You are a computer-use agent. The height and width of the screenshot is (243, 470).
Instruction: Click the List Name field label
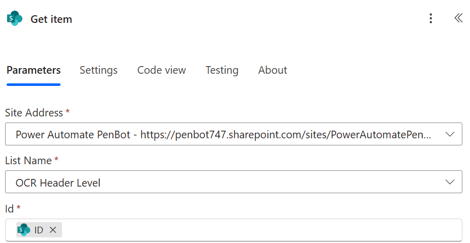coord(28,161)
